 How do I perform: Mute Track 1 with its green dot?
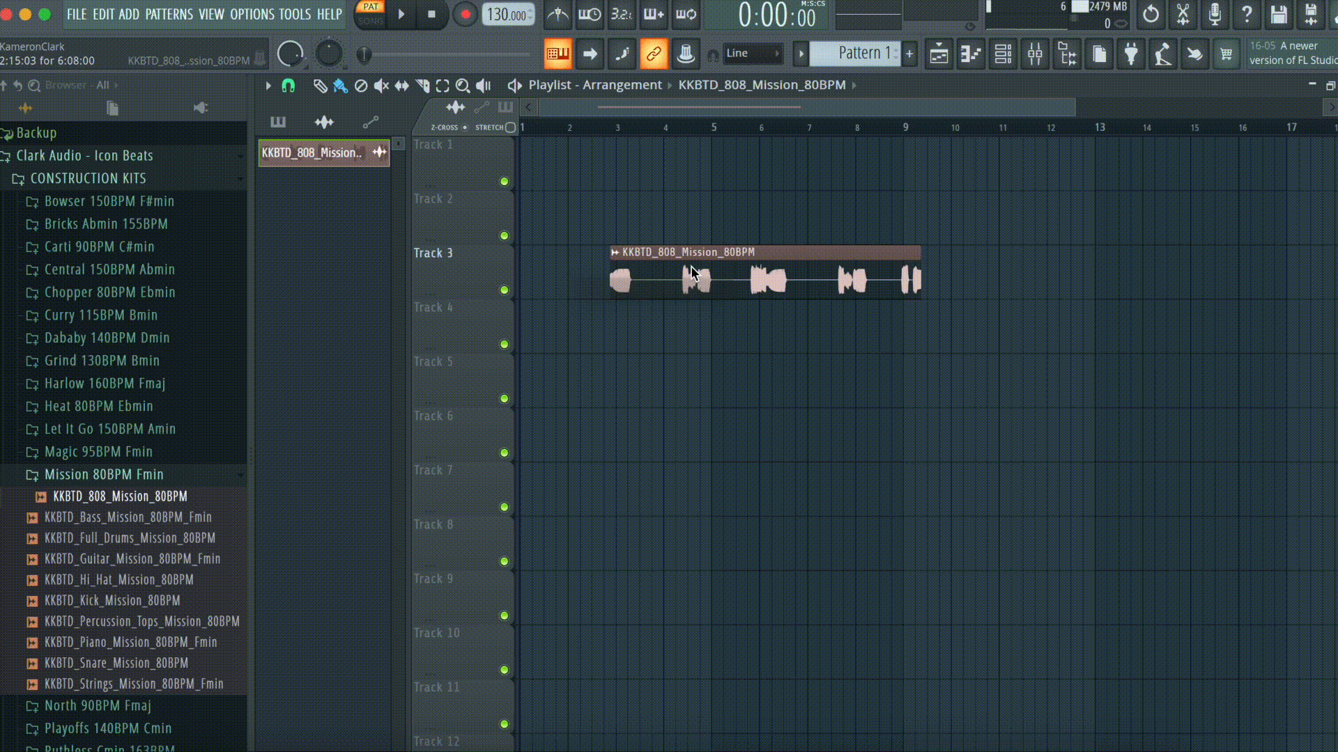click(x=504, y=181)
